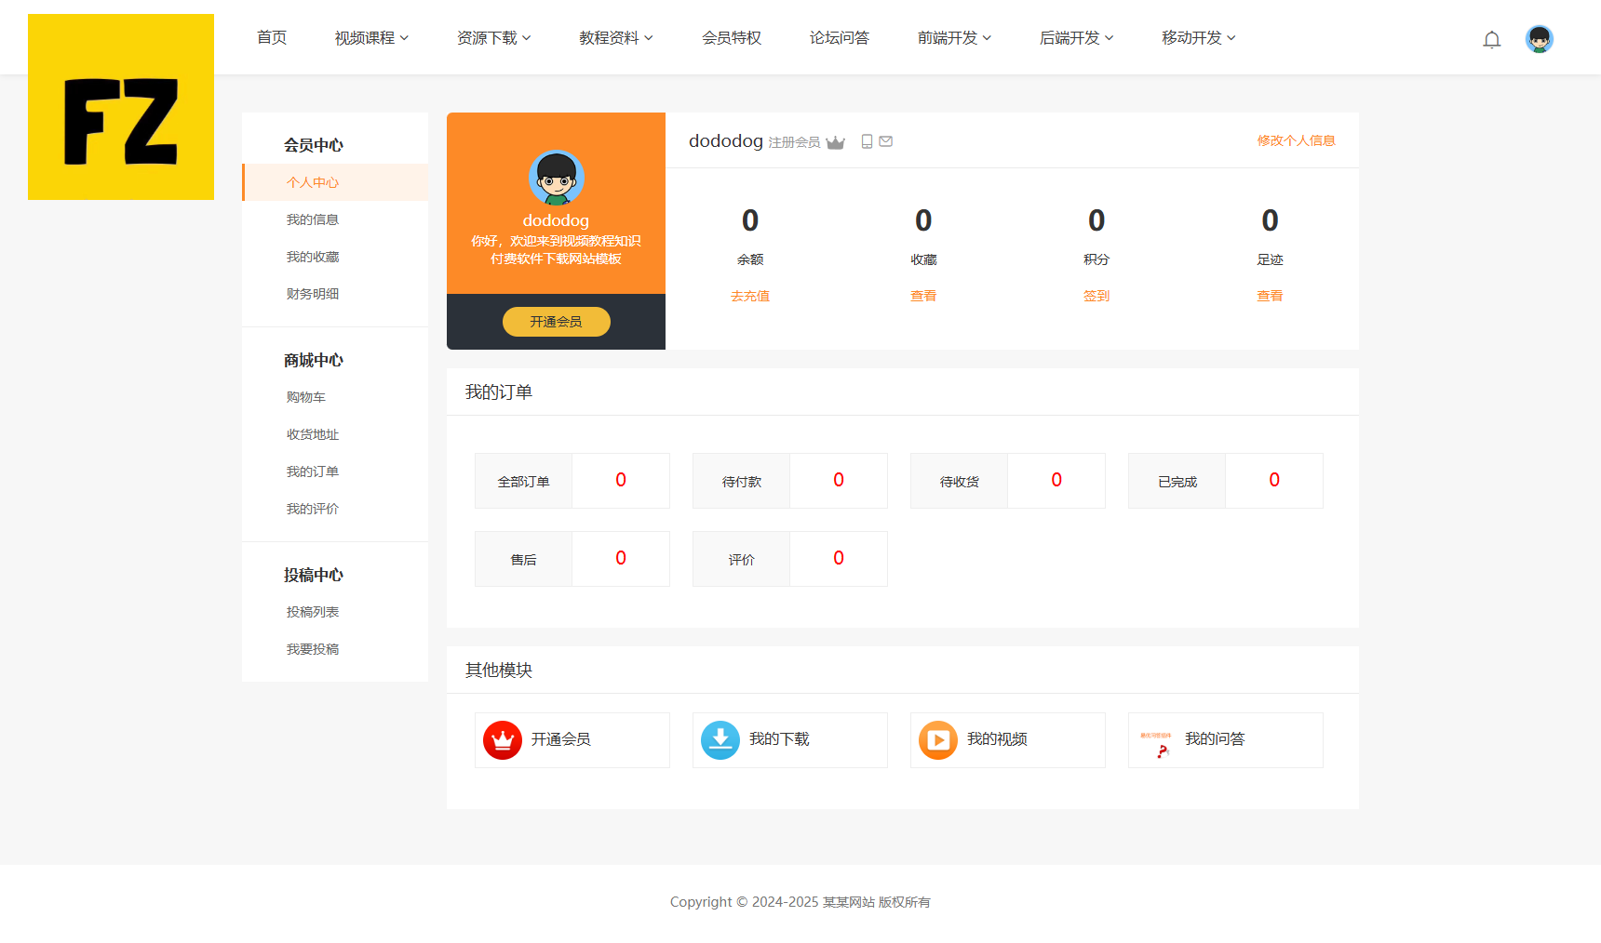Click the email envelope icon beside username

point(886,141)
